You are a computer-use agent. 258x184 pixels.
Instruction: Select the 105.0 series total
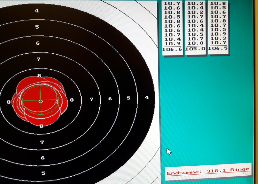click(x=195, y=49)
